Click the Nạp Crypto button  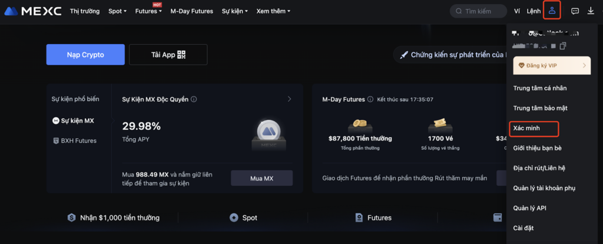point(85,55)
